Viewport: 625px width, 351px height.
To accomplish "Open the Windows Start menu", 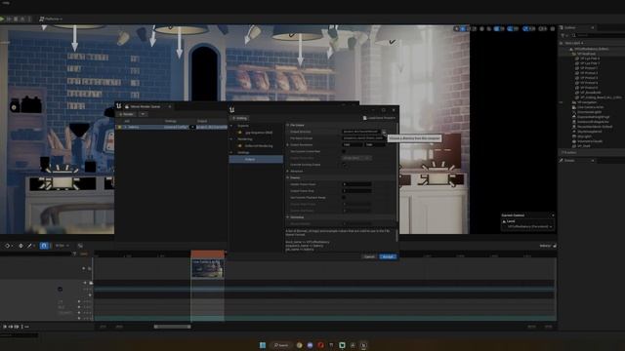I will [x=263, y=345].
